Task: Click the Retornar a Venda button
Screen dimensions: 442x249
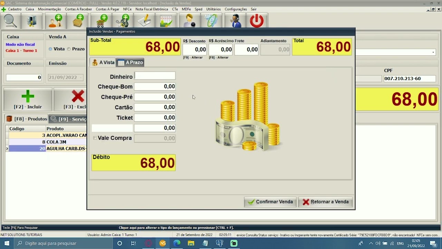Action: pos(326,202)
